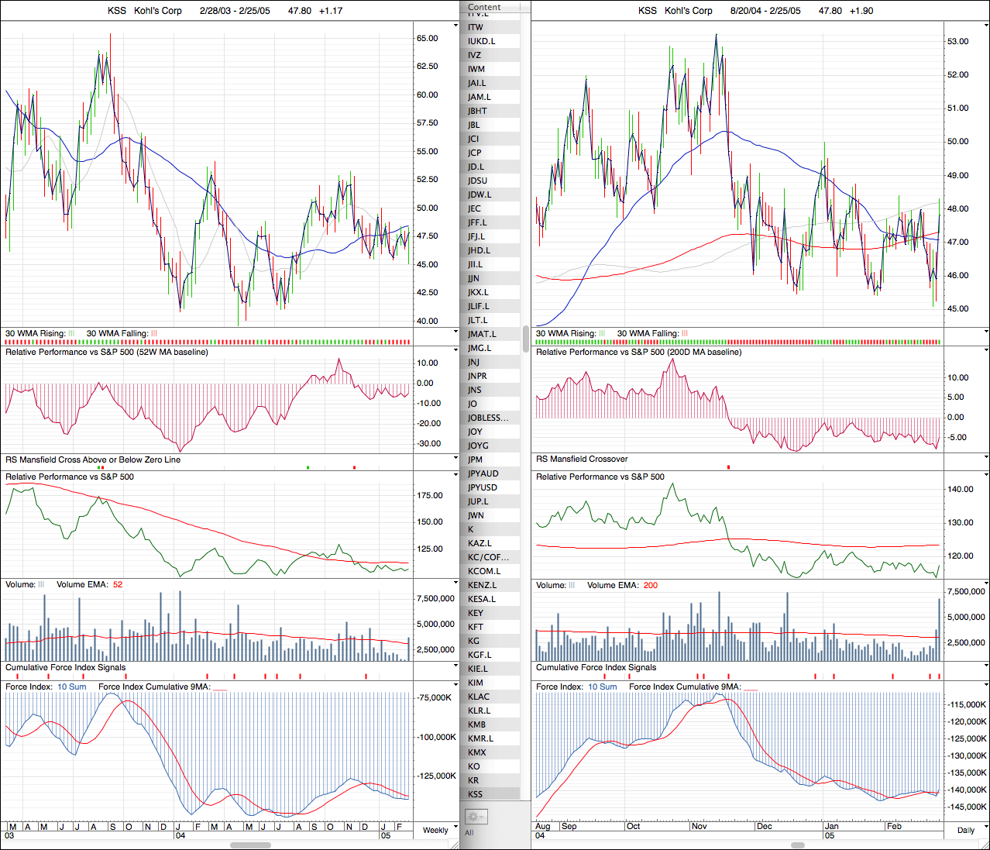Click the 10 Sum Force Index value in daily chart

(x=602, y=687)
